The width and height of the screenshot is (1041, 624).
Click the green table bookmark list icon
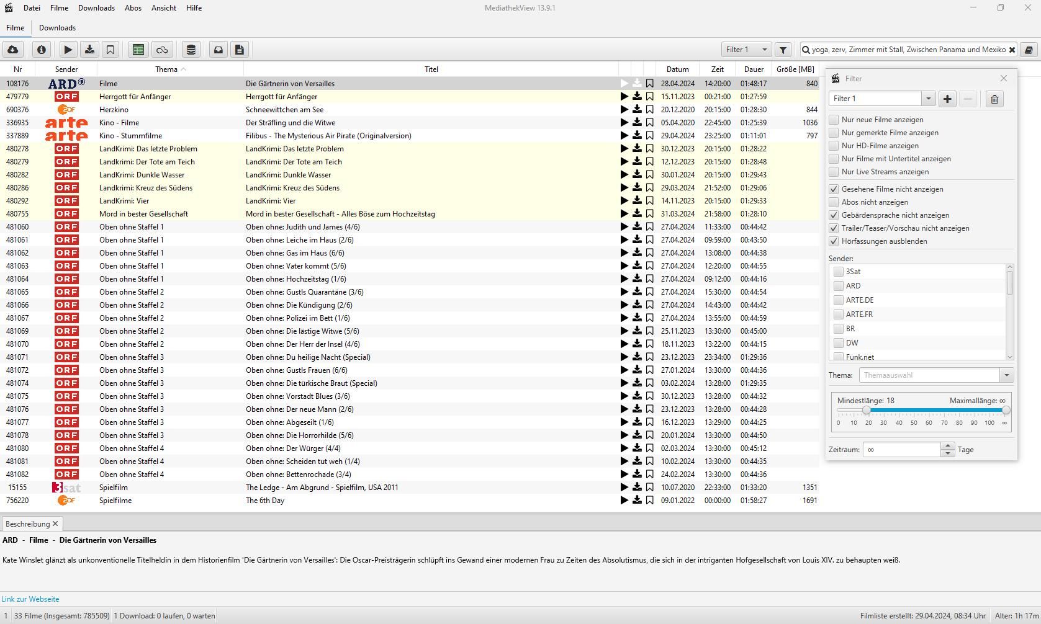[138, 50]
